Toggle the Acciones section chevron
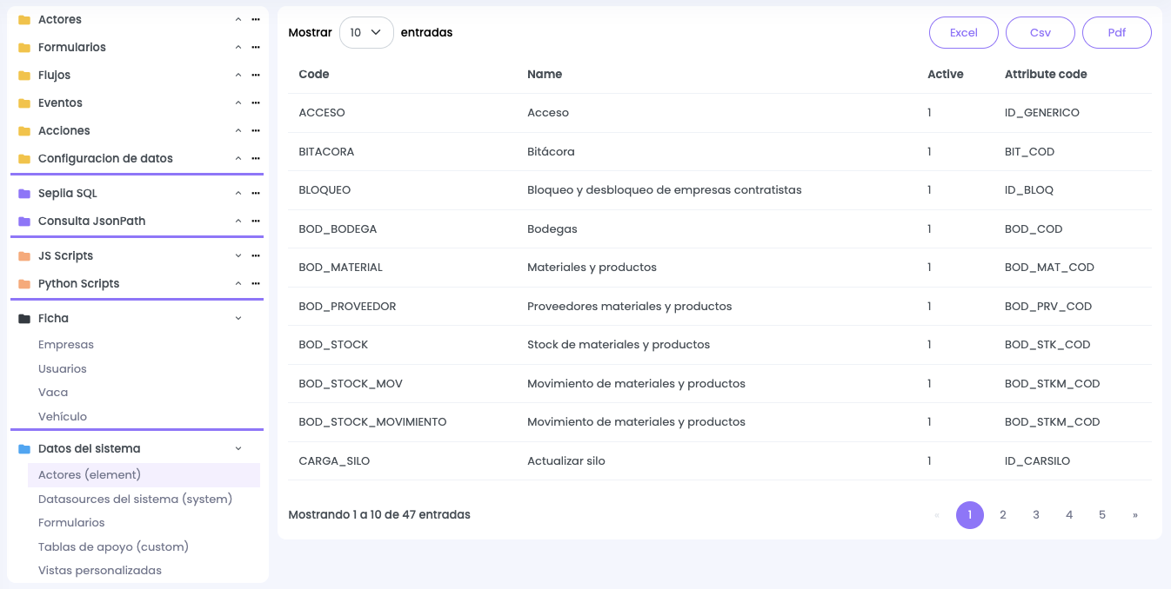Viewport: 1171px width, 589px height. pos(238,130)
